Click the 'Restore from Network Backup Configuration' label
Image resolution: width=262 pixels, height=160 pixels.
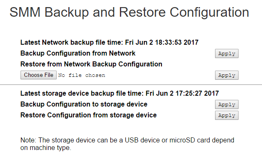click(91, 64)
